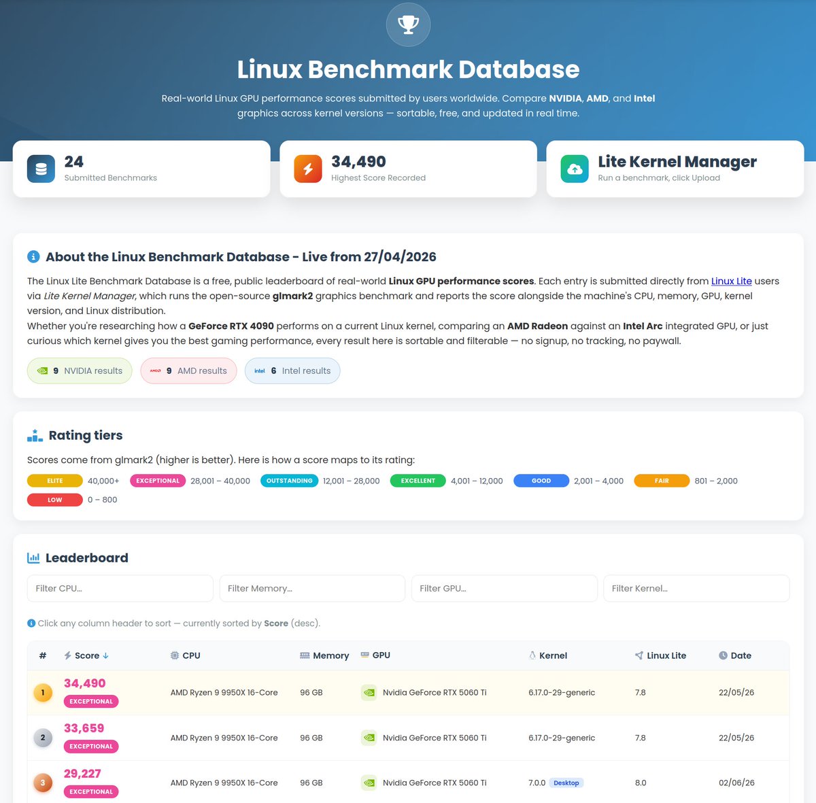Click the bronze rank 3 medal
Image resolution: width=816 pixels, height=803 pixels.
click(43, 783)
